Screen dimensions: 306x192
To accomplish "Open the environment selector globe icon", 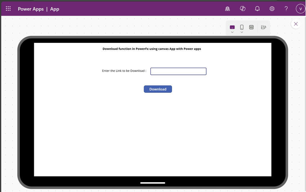I will coord(228,9).
